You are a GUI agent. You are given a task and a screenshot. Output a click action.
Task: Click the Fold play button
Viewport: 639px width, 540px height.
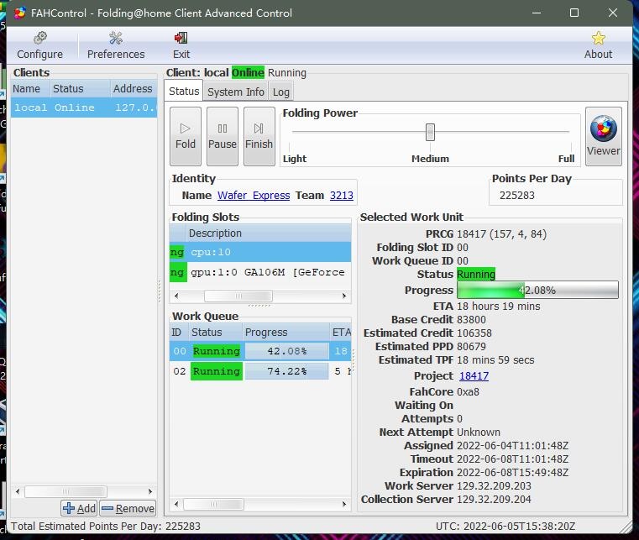tap(186, 137)
